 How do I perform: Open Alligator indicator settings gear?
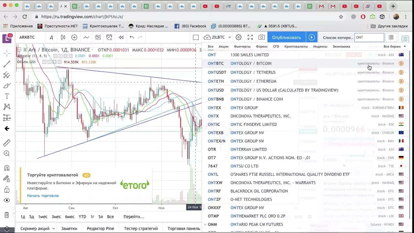(60, 56)
